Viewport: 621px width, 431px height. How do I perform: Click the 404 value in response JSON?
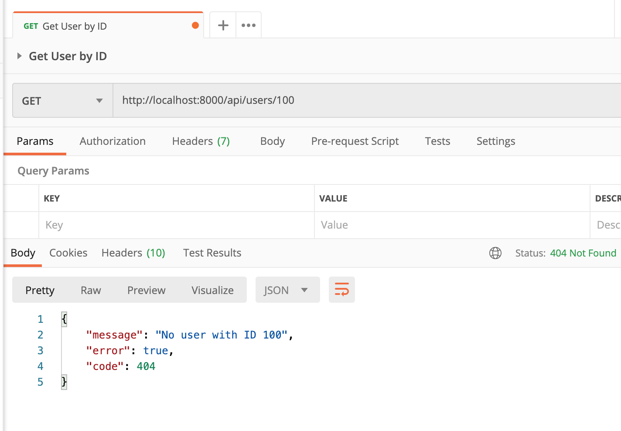click(146, 366)
